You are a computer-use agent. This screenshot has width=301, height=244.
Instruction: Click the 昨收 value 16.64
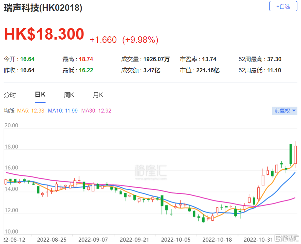(x=28, y=70)
